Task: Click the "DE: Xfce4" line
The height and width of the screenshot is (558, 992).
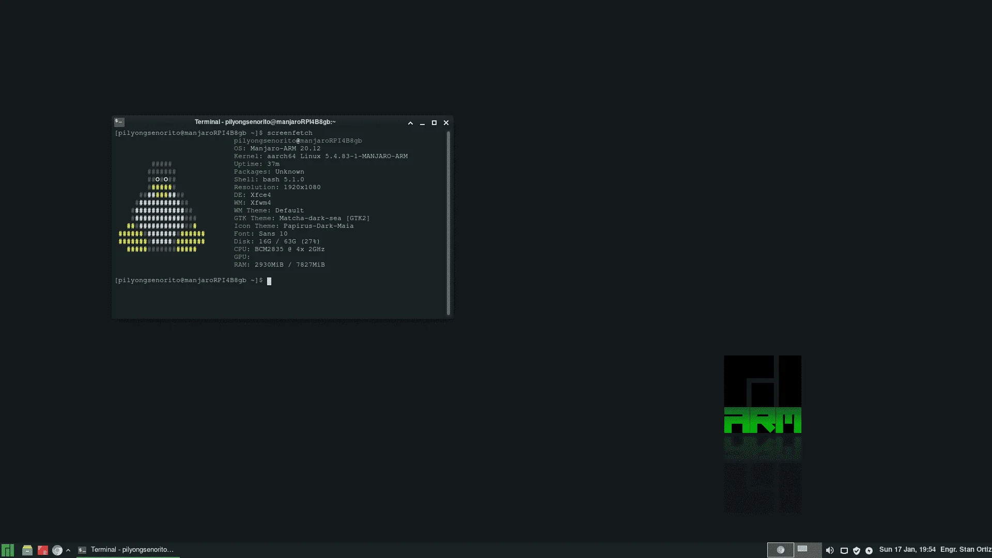Action: pos(252,195)
